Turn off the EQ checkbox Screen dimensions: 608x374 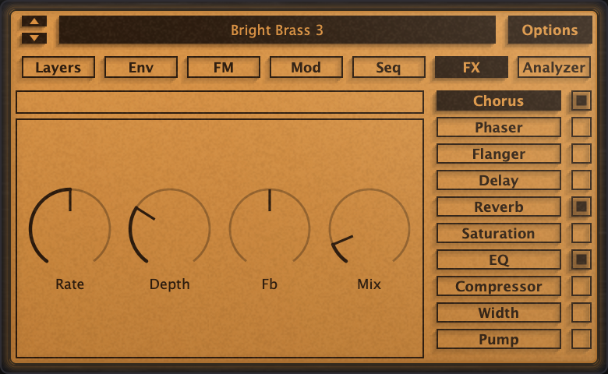coord(581,259)
